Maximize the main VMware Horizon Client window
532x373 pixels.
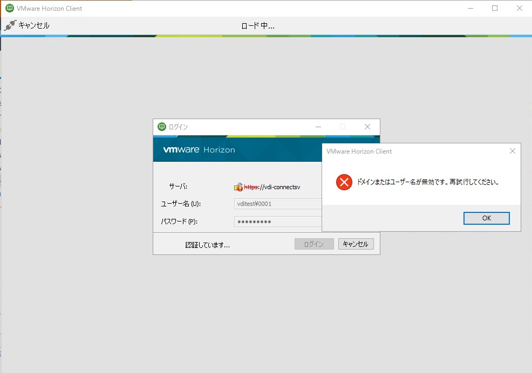click(x=495, y=8)
